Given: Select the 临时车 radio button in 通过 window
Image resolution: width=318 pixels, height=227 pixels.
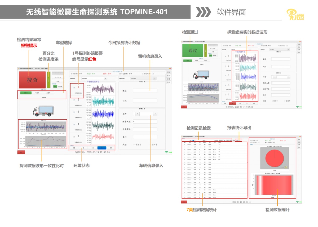Looking at the screenshot, I should pos(285,101).
